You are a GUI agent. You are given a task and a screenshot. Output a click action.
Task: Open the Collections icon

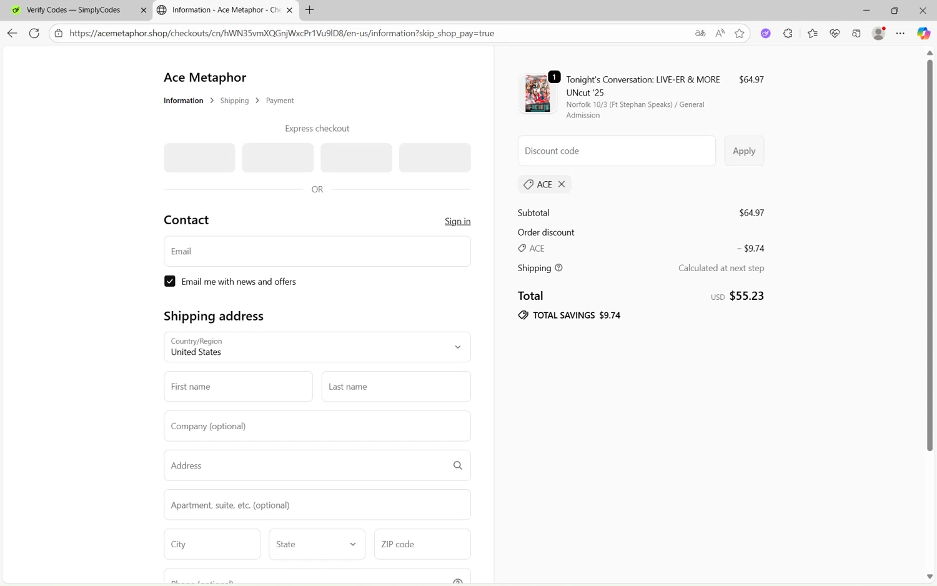(856, 33)
